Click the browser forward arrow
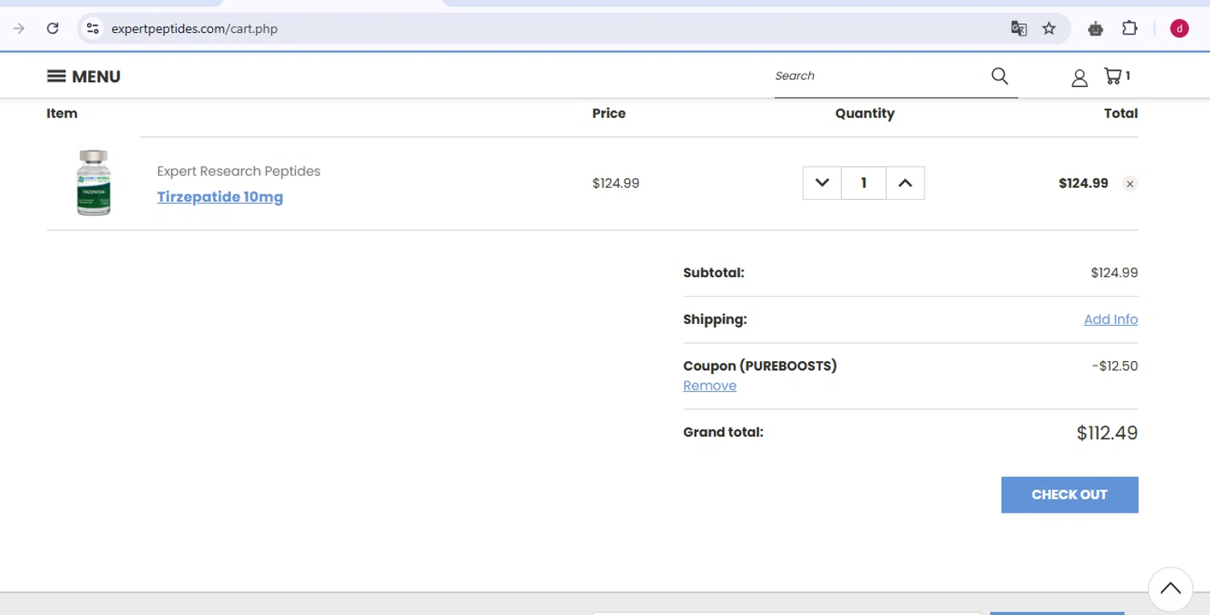 [x=19, y=28]
